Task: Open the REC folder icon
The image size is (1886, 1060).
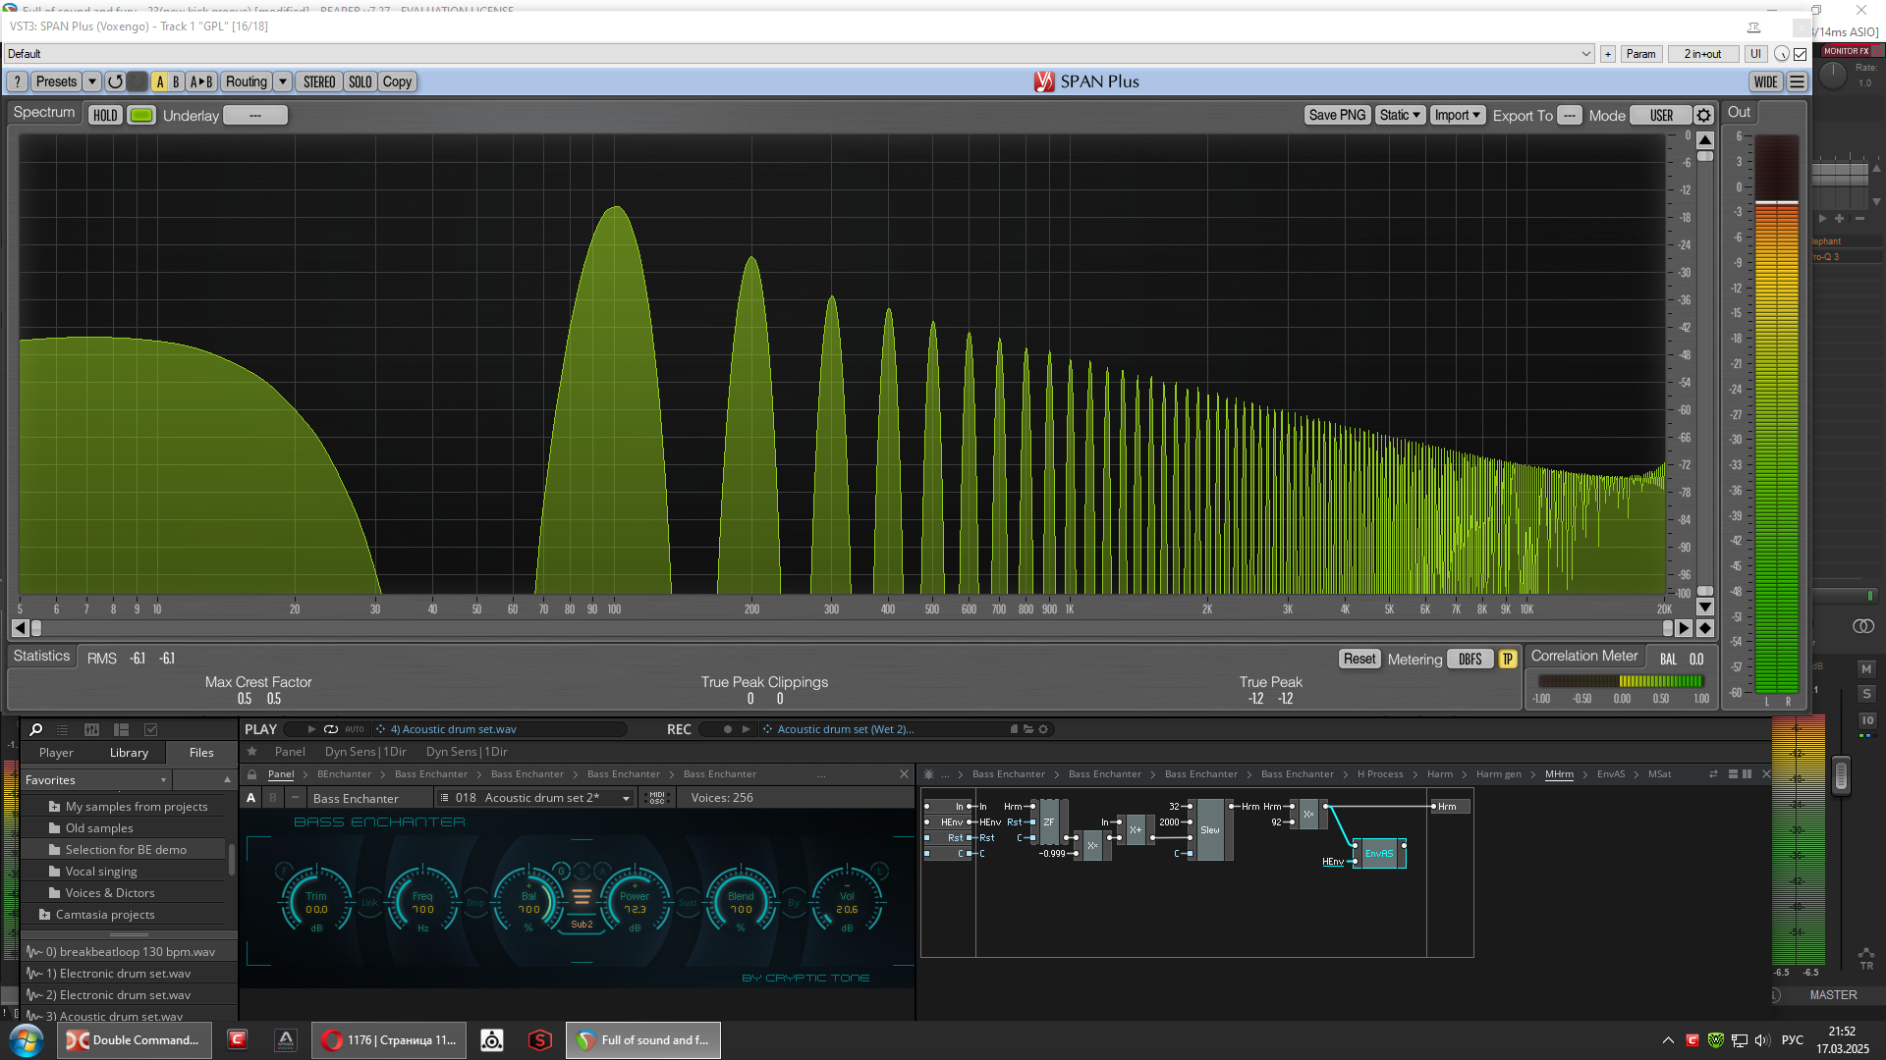Action: [1028, 729]
